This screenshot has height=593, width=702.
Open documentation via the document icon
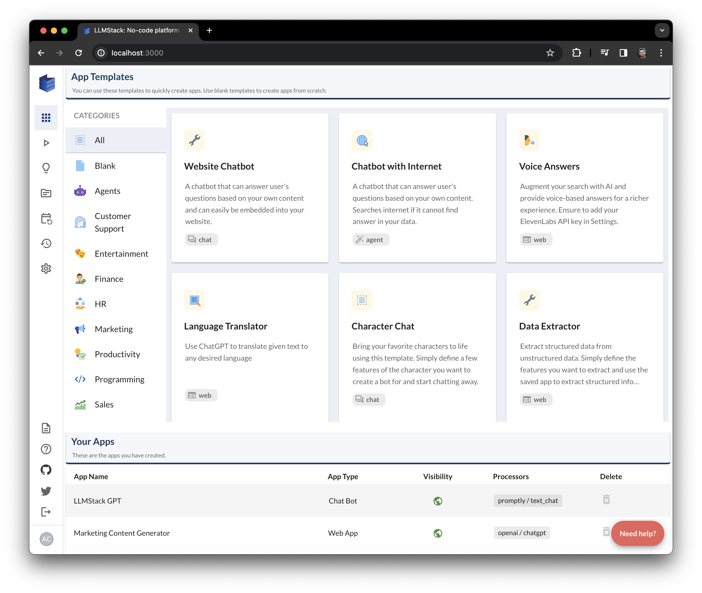tap(46, 428)
